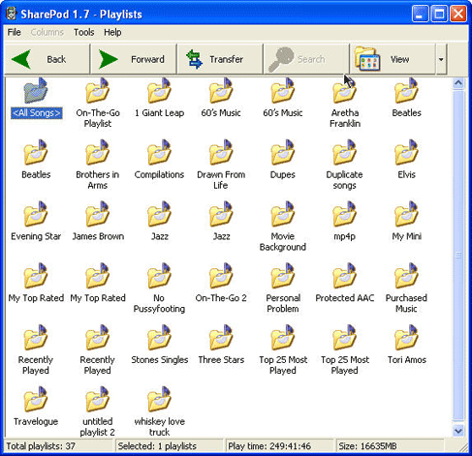Select the mp4p playlist icon
Image resolution: width=472 pixels, height=456 pixels.
pyautogui.click(x=345, y=214)
